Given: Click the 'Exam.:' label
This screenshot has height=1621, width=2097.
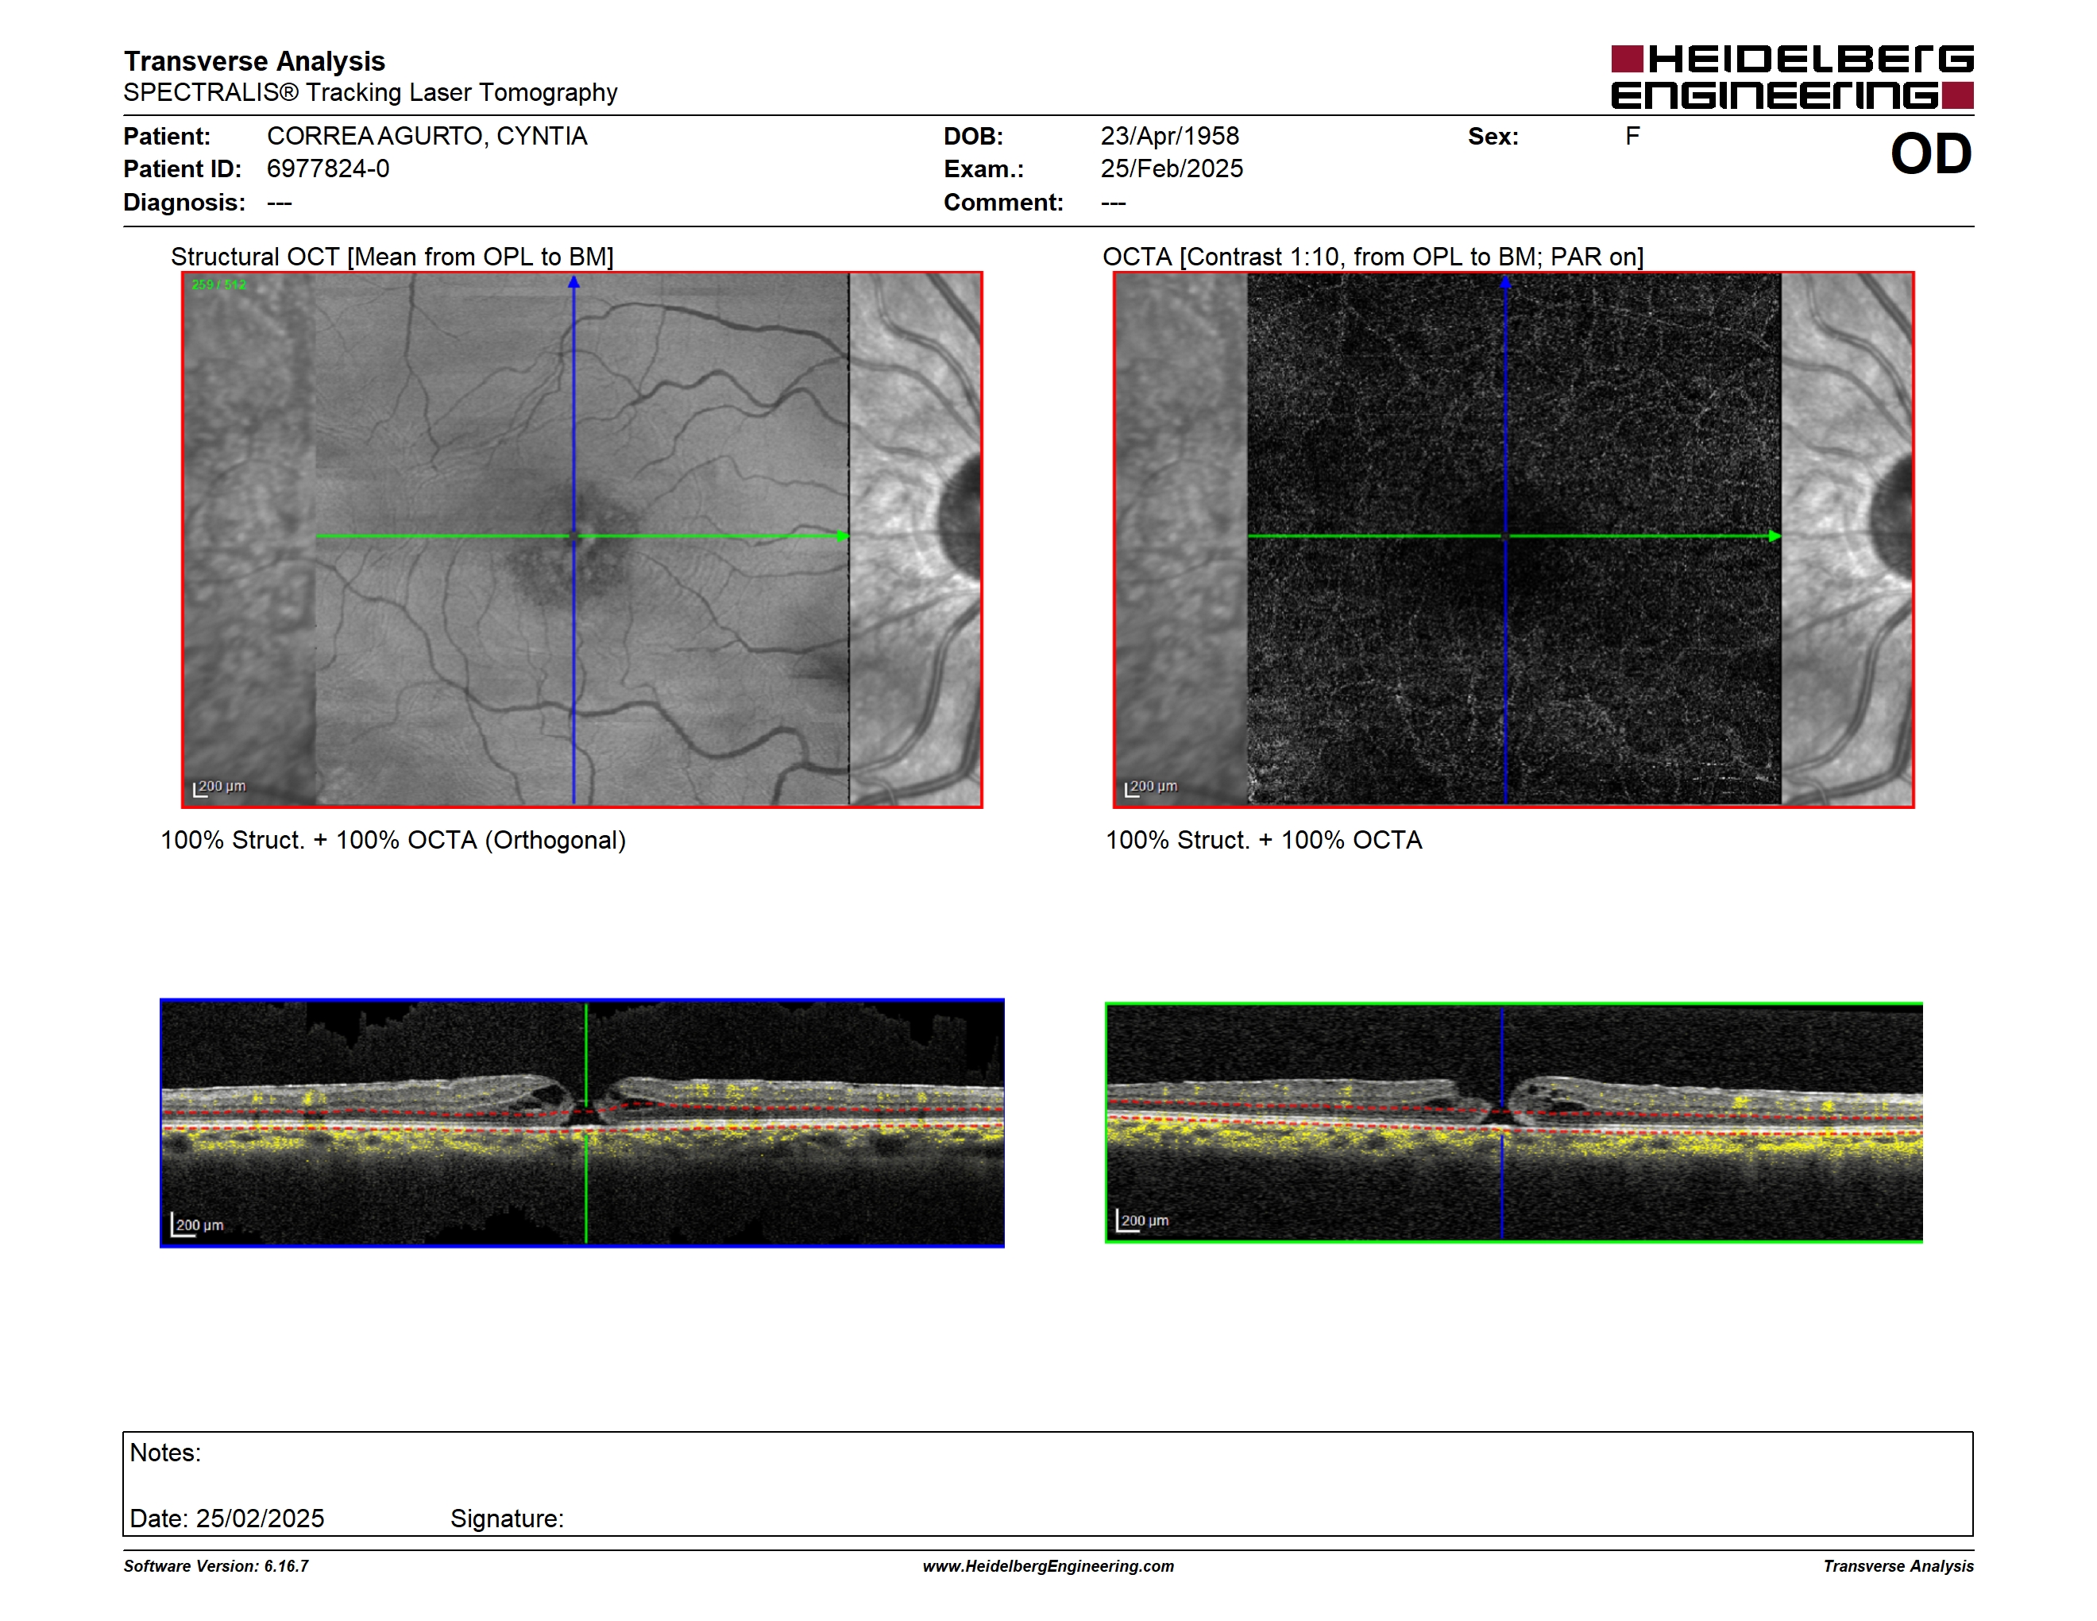Looking at the screenshot, I should point(984,169).
